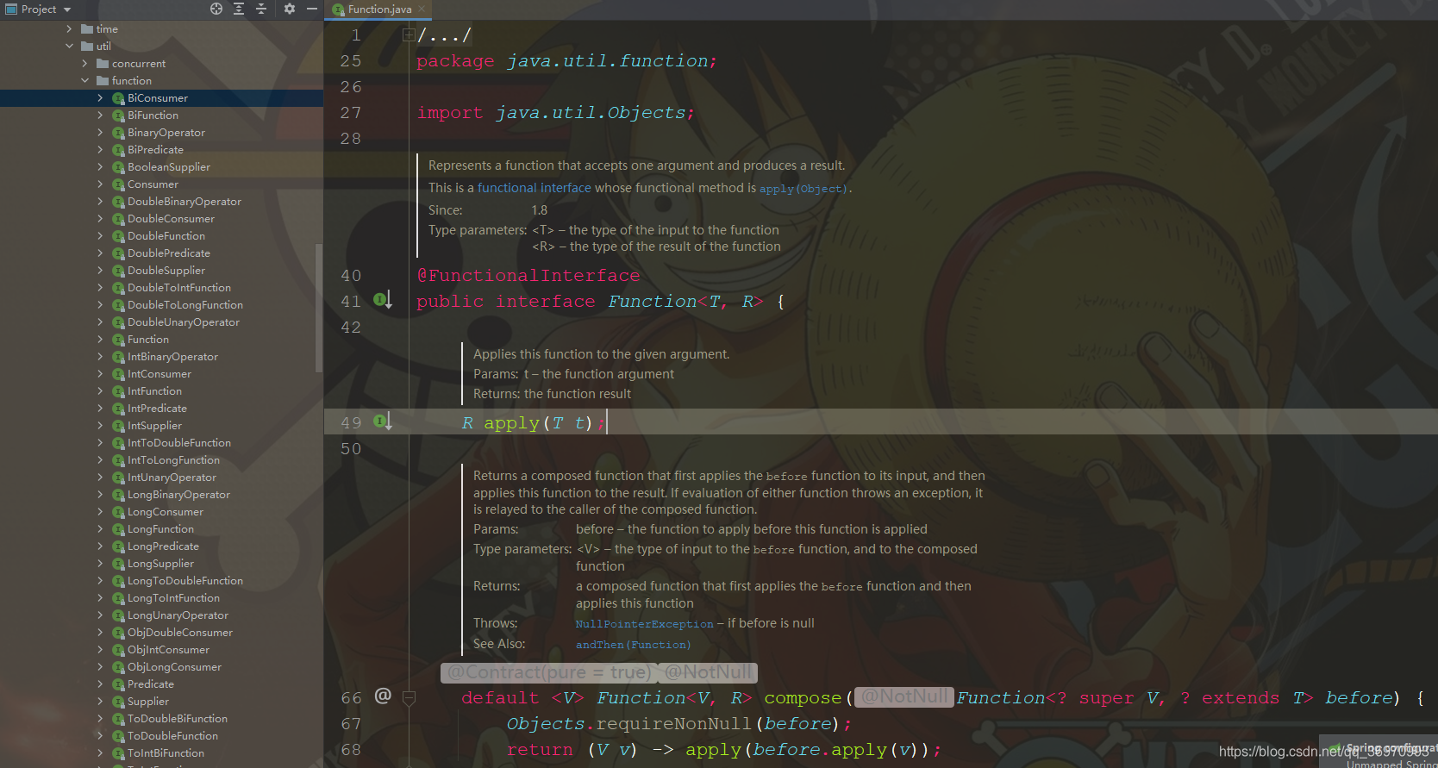This screenshot has height=768, width=1438.
Task: Select the BiConsumer interface icon in tree
Action: (118, 98)
